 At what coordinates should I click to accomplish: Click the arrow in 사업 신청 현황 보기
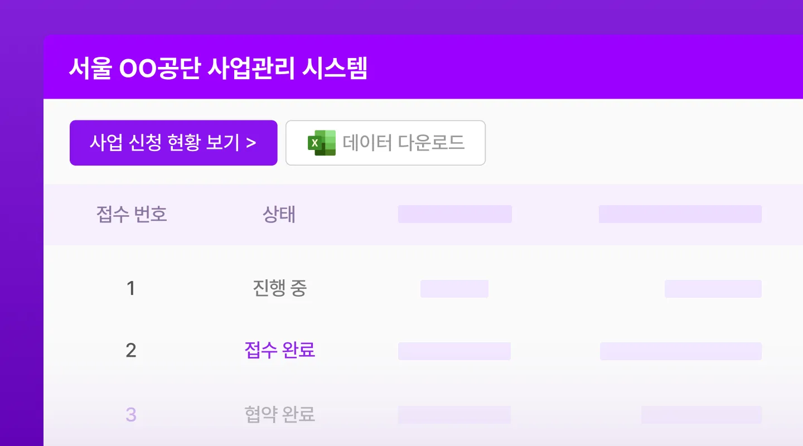point(250,143)
